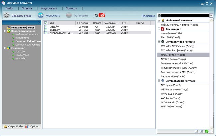Sort the list by Длительность column header

83,23
